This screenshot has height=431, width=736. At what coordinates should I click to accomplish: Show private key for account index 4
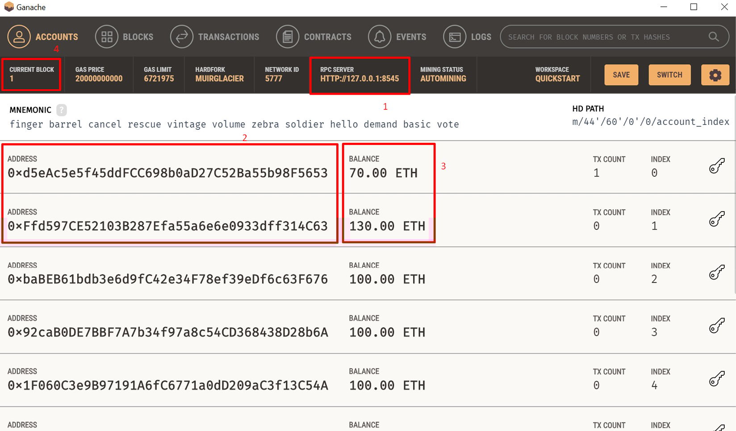pyautogui.click(x=717, y=378)
